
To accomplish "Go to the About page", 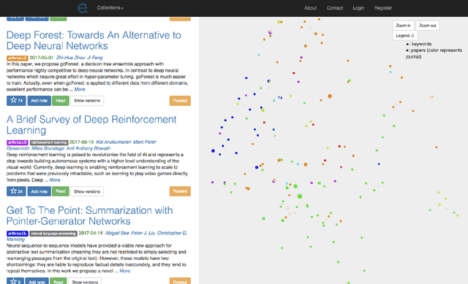I will 310,8.
